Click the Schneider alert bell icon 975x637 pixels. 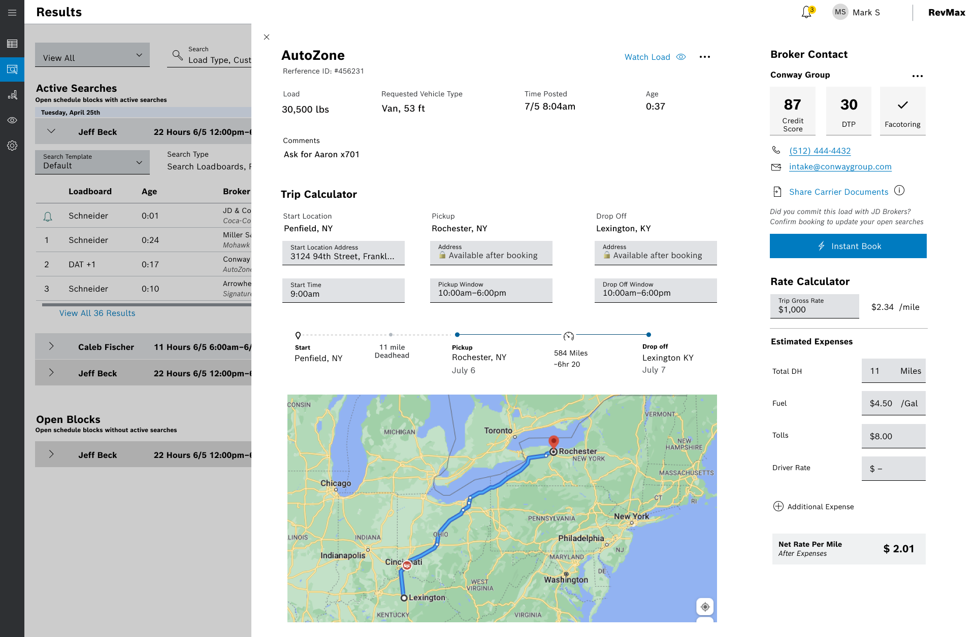[x=48, y=217]
